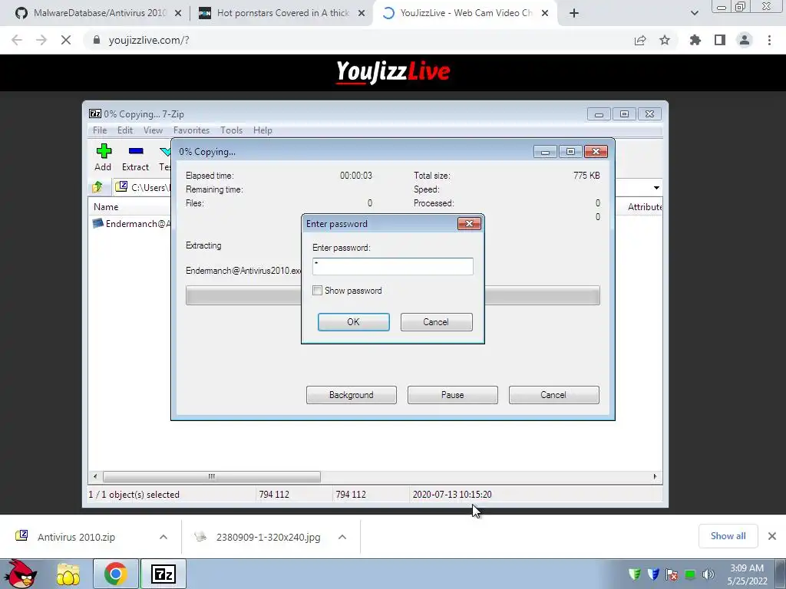Confirm password with OK button

tap(354, 322)
